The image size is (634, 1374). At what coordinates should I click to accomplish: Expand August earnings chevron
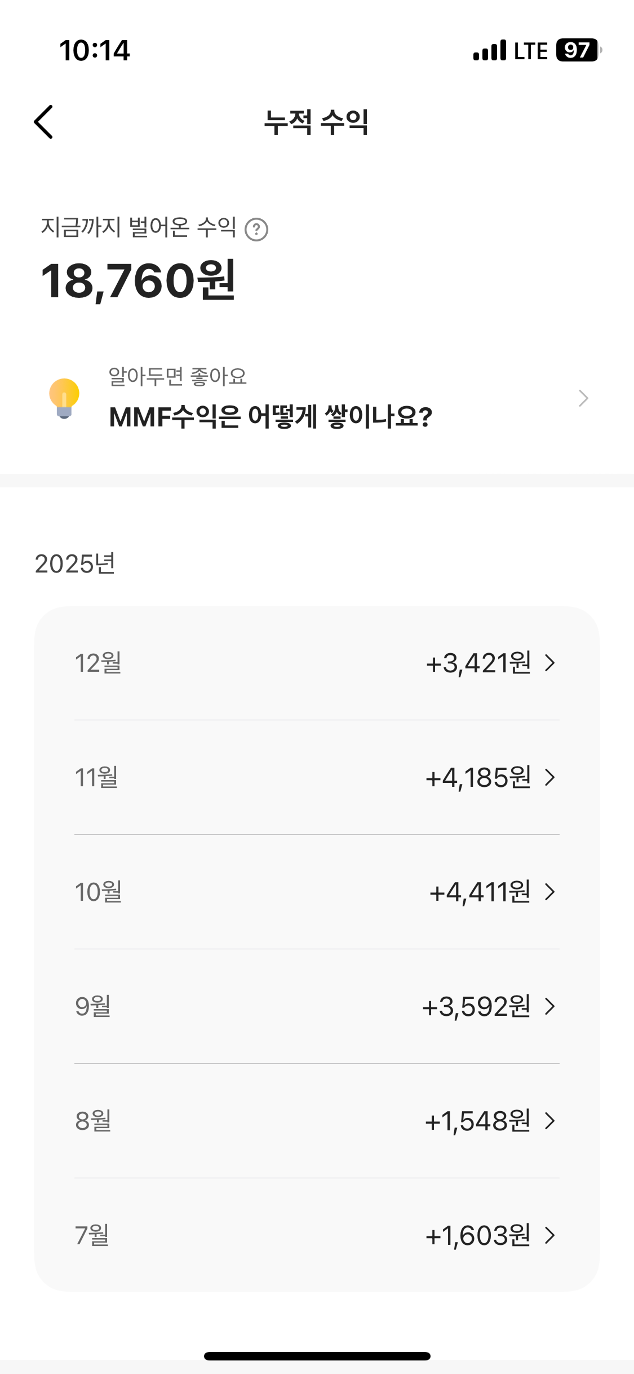(x=550, y=1121)
